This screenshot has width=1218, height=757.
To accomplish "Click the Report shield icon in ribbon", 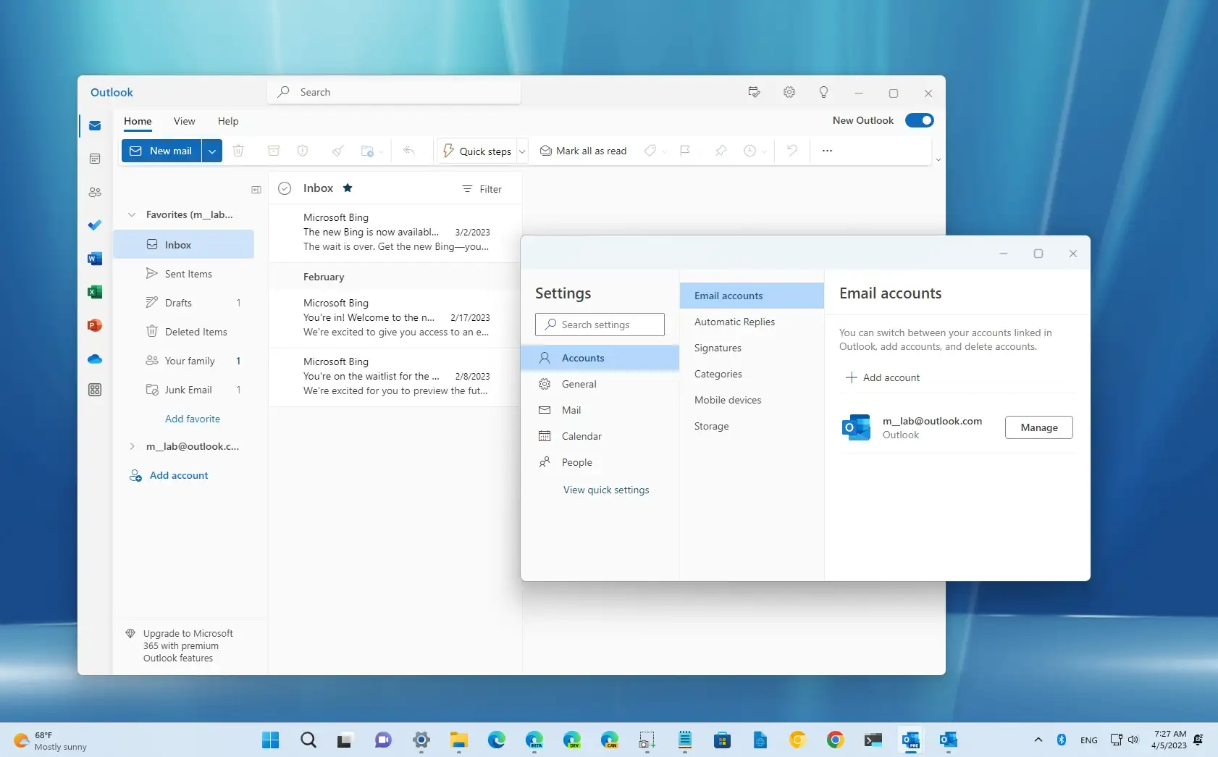I will click(303, 151).
